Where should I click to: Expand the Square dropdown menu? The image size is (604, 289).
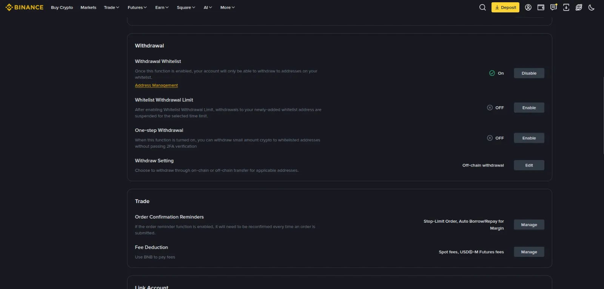pos(186,8)
